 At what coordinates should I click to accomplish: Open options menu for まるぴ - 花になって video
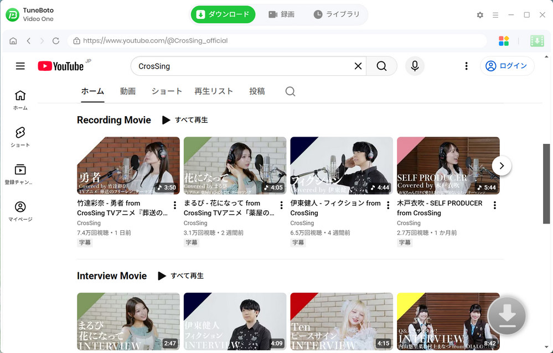(281, 205)
